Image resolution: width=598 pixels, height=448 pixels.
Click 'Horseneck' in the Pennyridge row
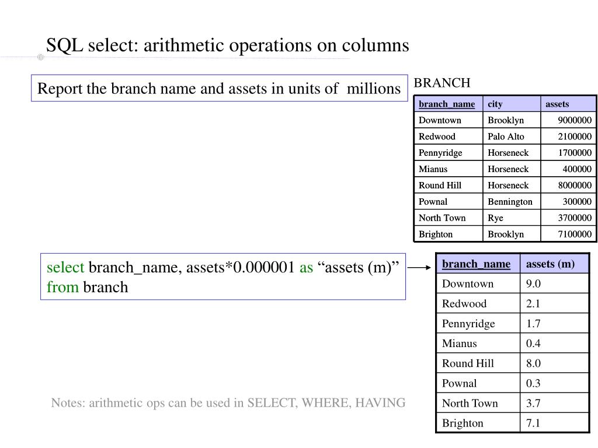pos(508,153)
